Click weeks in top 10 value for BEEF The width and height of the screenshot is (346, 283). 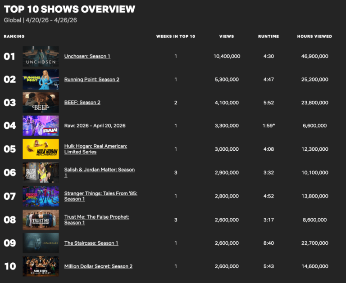pos(176,103)
